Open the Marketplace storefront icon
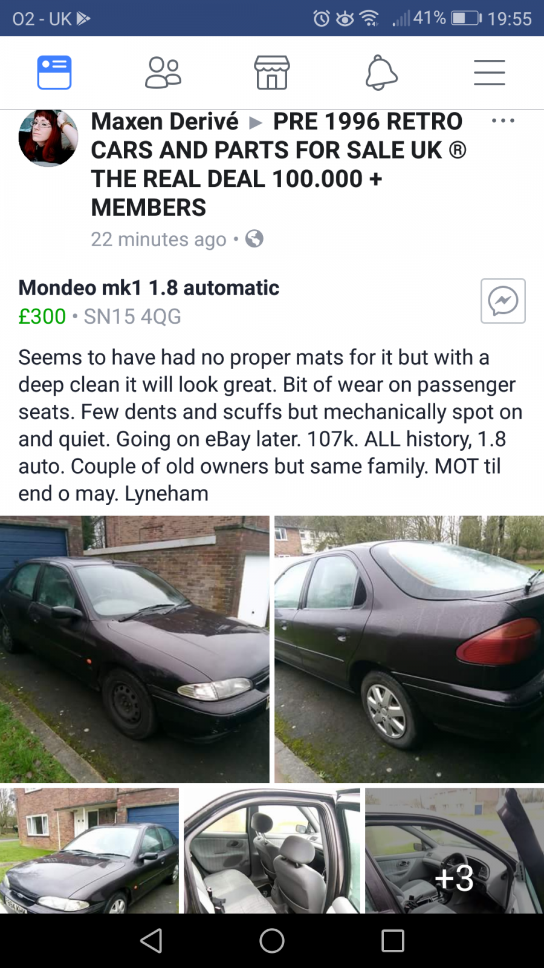This screenshot has height=968, width=544. tap(272, 73)
